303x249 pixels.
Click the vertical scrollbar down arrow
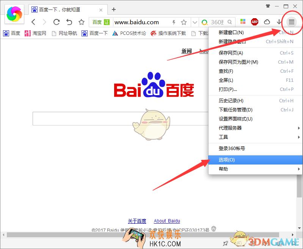299,228
